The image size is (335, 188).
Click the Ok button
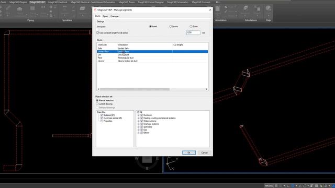coord(189,152)
